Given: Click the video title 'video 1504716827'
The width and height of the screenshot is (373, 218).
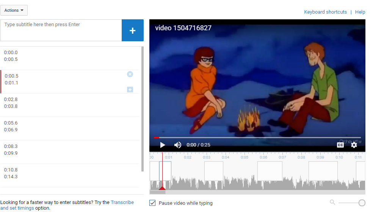Looking at the screenshot, I should click(183, 28).
